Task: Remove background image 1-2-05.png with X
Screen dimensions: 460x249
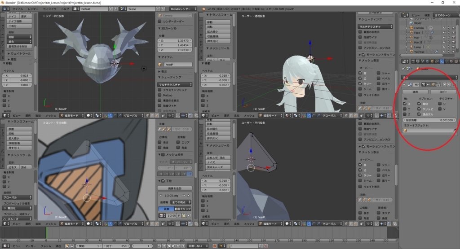Action: [189, 196]
